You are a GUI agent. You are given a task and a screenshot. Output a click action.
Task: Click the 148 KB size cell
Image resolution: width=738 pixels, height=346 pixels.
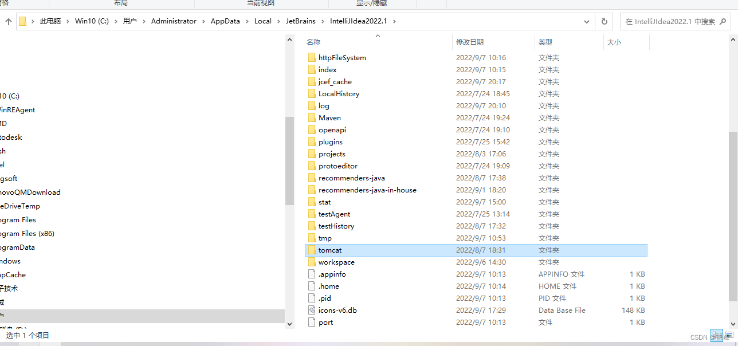click(x=633, y=310)
